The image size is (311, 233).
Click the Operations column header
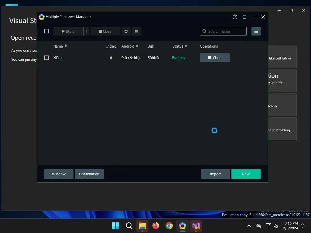pyautogui.click(x=209, y=46)
